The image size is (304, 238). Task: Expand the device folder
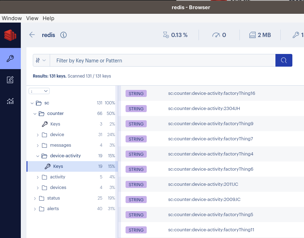pyautogui.click(x=38, y=135)
